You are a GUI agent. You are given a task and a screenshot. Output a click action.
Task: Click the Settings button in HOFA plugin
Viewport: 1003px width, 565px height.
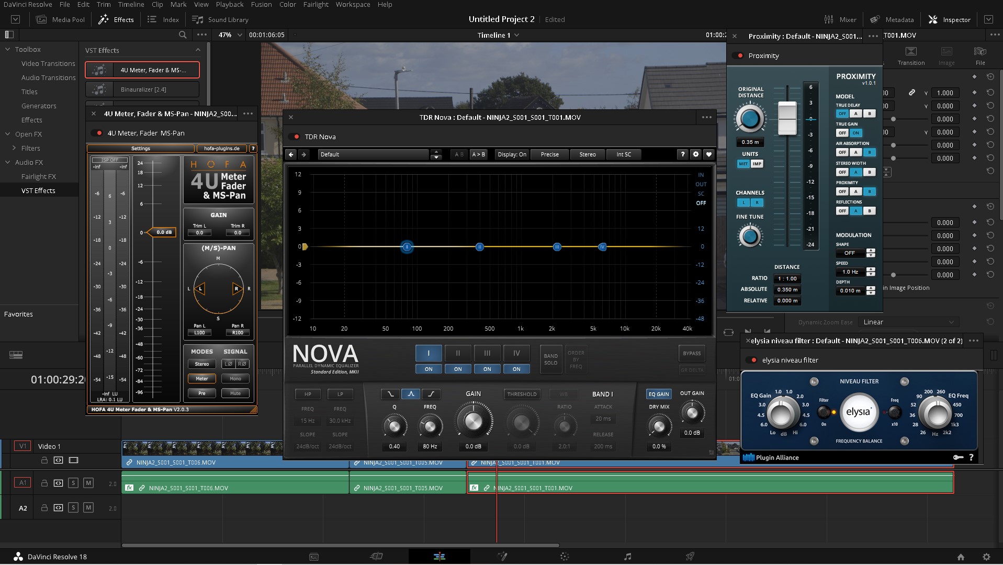pos(140,148)
